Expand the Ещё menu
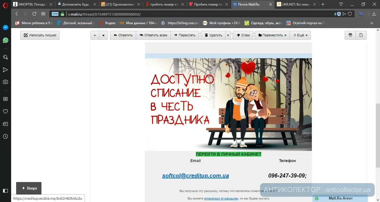Screen dimensions: 380x202 pyautogui.click(x=300, y=35)
